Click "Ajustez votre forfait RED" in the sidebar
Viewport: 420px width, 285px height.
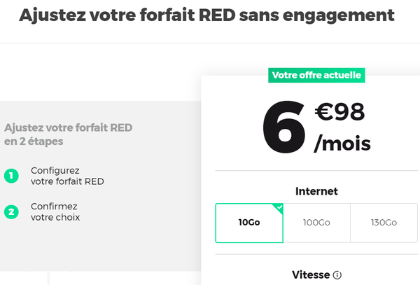pos(68,128)
